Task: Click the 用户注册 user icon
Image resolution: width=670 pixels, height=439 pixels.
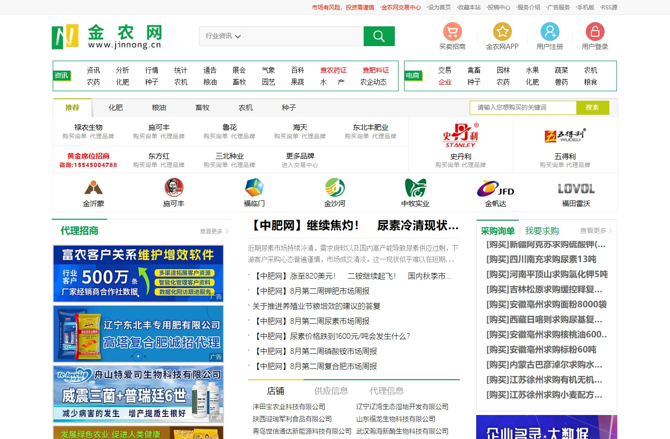Action: 550,32
